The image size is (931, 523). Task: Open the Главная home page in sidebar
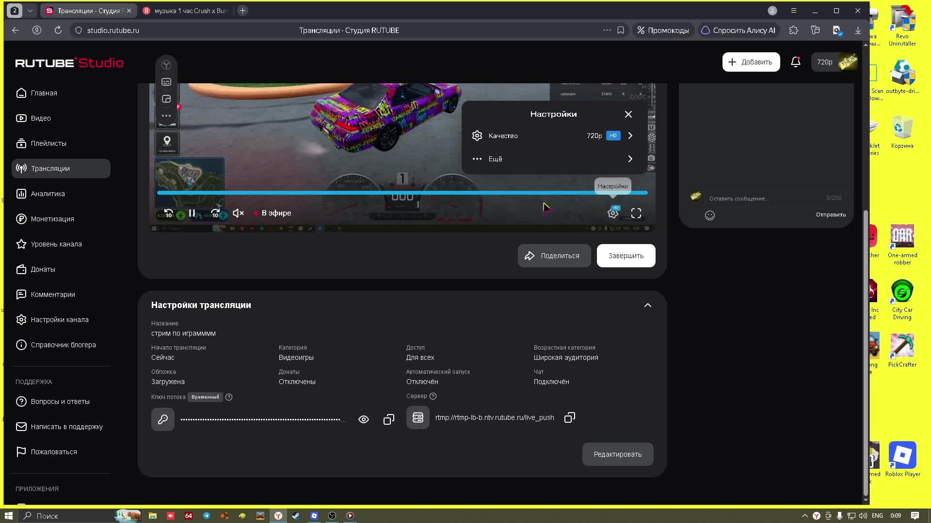pos(61,93)
